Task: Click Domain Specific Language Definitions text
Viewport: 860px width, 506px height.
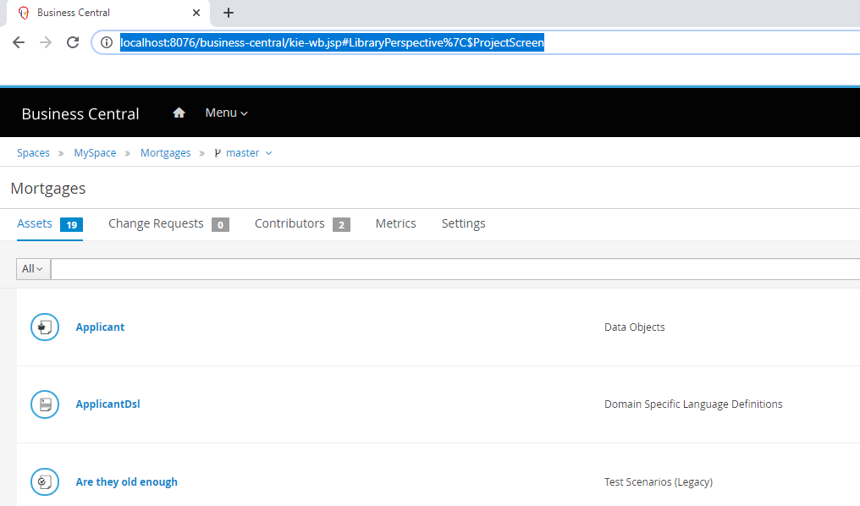Action: tap(693, 404)
